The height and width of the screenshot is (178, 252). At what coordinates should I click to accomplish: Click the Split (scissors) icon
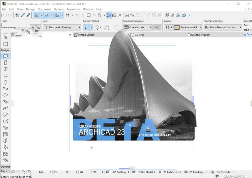click(127, 15)
